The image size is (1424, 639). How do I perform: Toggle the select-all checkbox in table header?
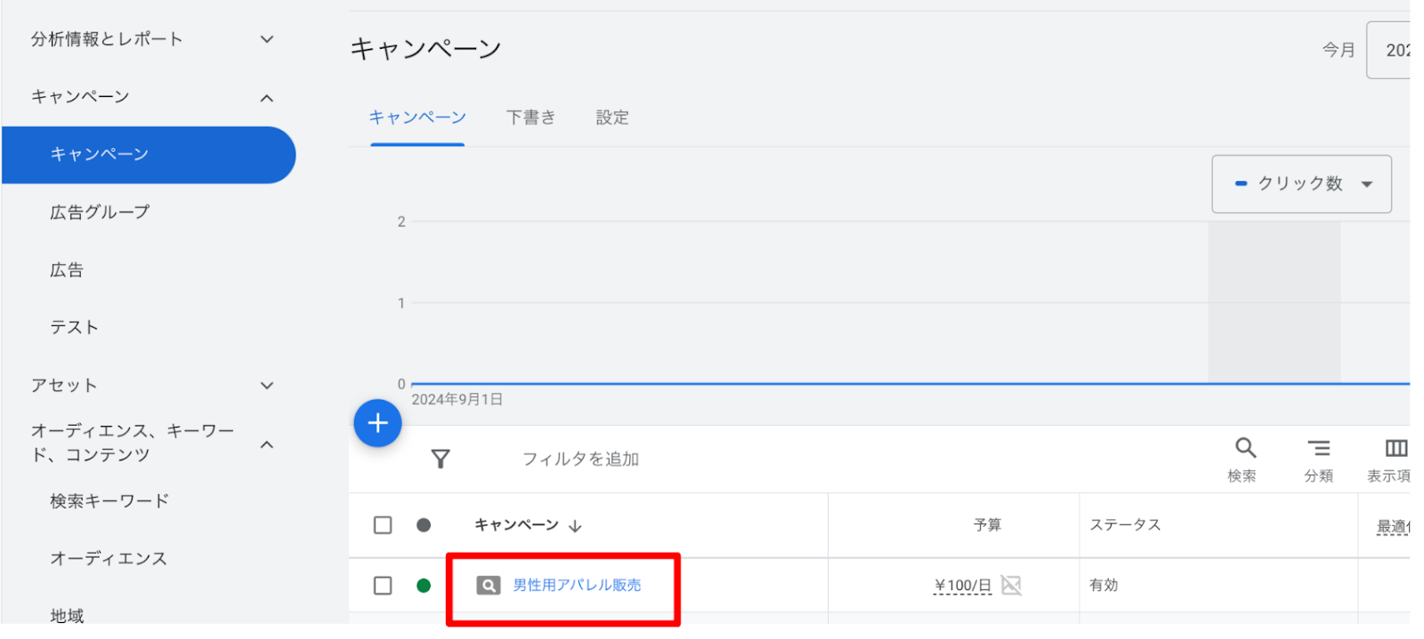[x=383, y=525]
